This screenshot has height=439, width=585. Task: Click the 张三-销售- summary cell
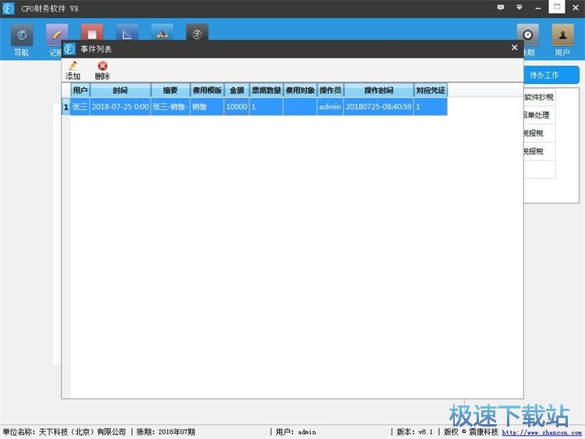[170, 107]
